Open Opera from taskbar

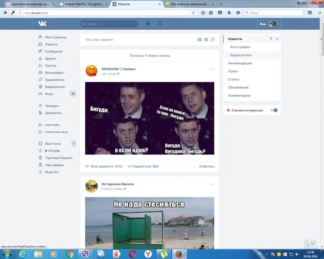tap(132, 254)
